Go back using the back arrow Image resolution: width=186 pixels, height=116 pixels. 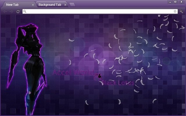(x=5, y=12)
